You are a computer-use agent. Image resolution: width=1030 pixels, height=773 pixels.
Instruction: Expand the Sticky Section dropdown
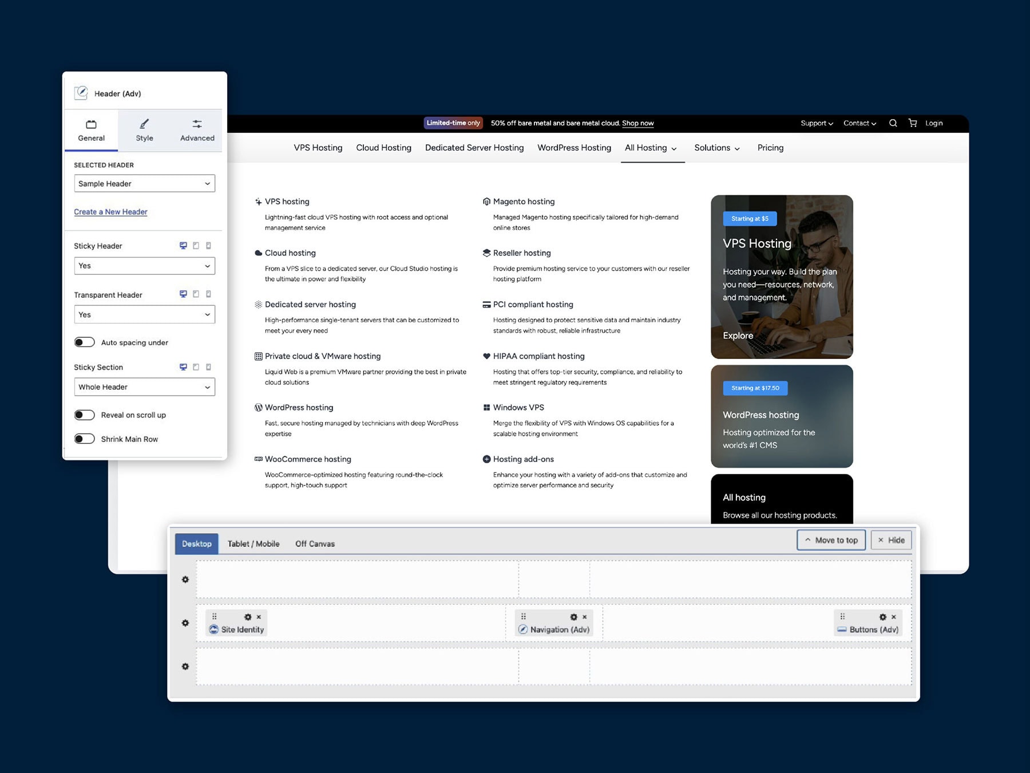[x=144, y=387]
